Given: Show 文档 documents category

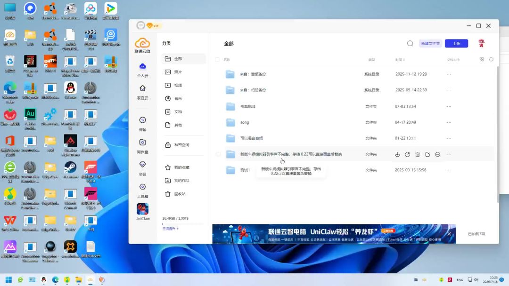Looking at the screenshot, I should point(184,112).
